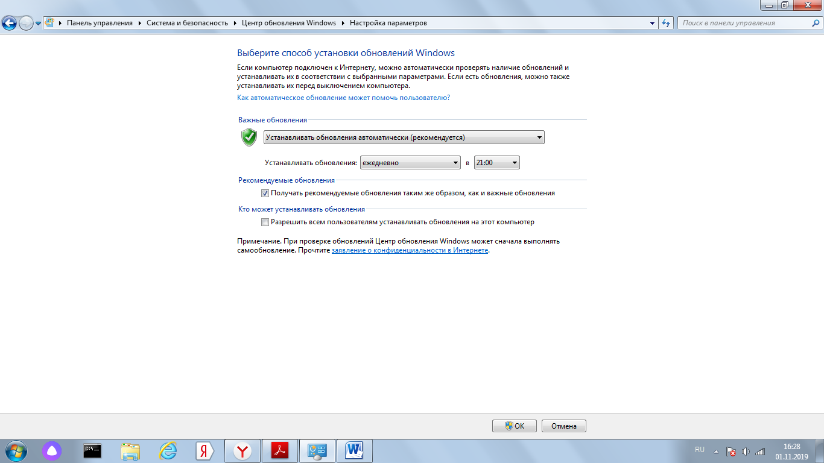Open Yandex Browser from taskbar
The image size is (824, 463).
point(242,450)
